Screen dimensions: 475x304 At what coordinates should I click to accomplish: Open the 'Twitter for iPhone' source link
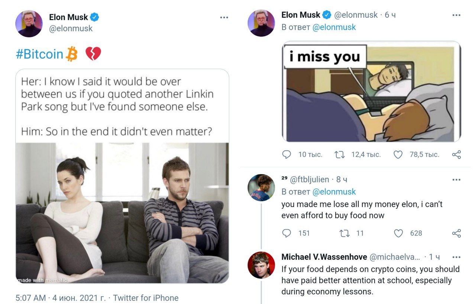[146, 298]
